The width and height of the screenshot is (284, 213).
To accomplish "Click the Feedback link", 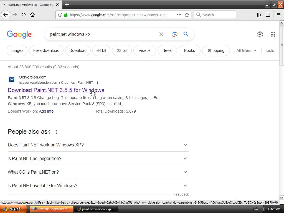I will point(181,194).
